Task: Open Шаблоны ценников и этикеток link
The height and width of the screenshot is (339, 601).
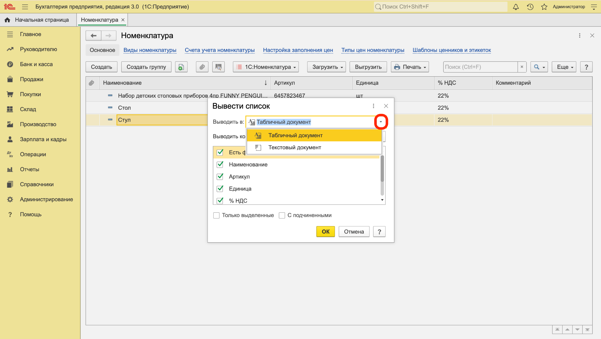Action: (x=452, y=50)
